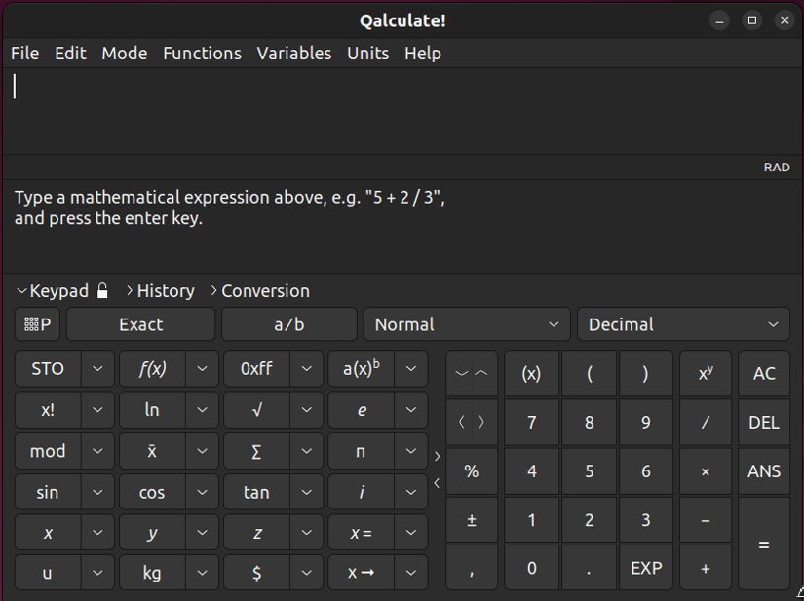
Task: Clear everything with AC
Action: 764,373
